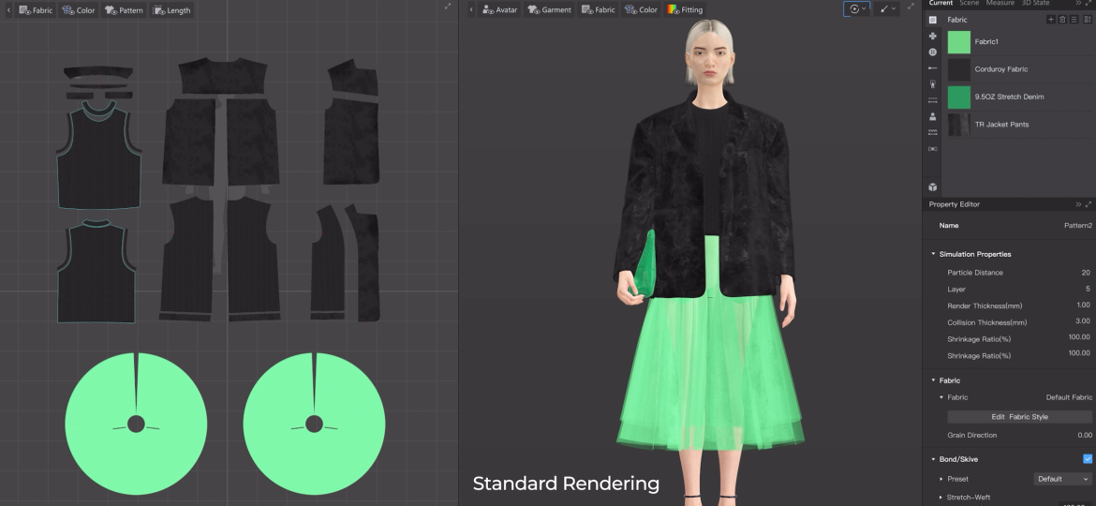Click the Edit Fabric Style button
This screenshot has width=1096, height=506.
(1019, 416)
